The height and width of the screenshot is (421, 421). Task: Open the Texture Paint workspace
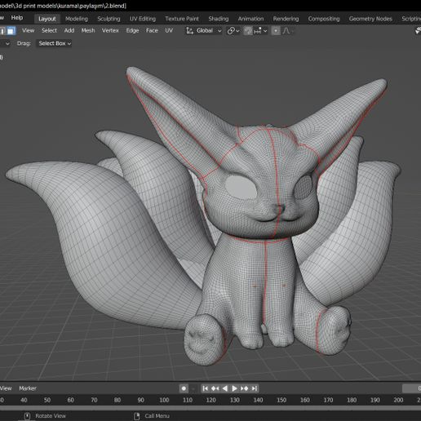(x=182, y=19)
